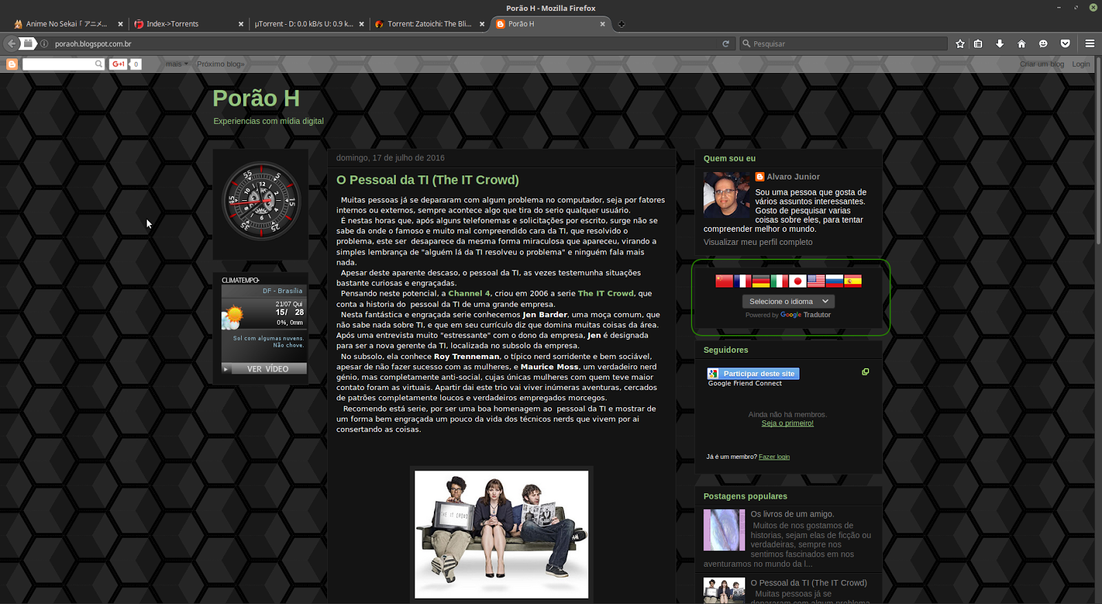Close the Porão H tab
This screenshot has width=1102, height=604.
click(603, 24)
